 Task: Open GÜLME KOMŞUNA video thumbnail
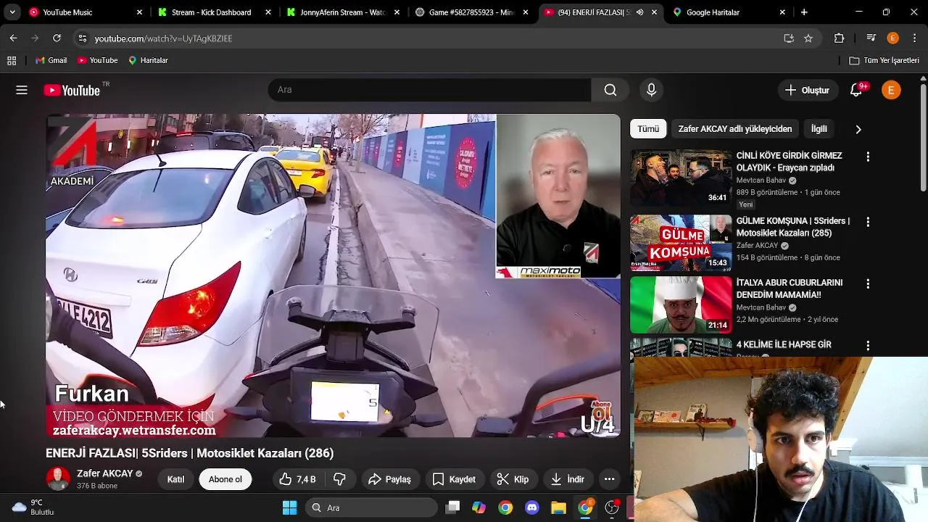click(x=681, y=243)
